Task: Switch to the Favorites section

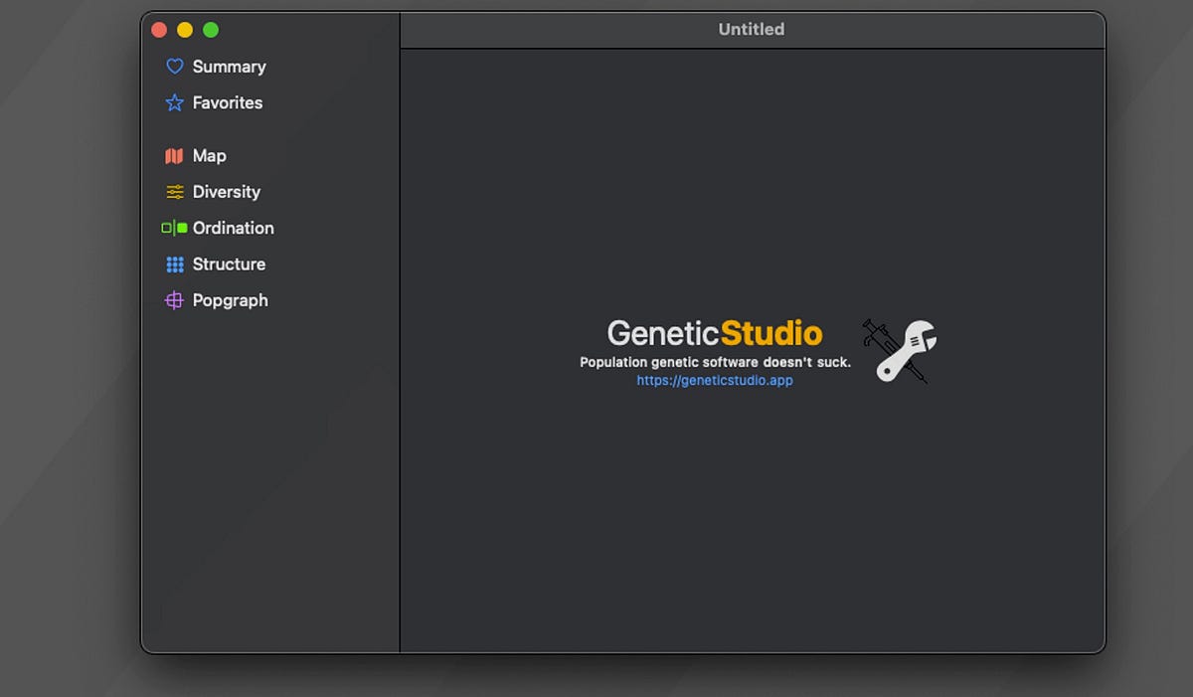Action: tap(227, 102)
